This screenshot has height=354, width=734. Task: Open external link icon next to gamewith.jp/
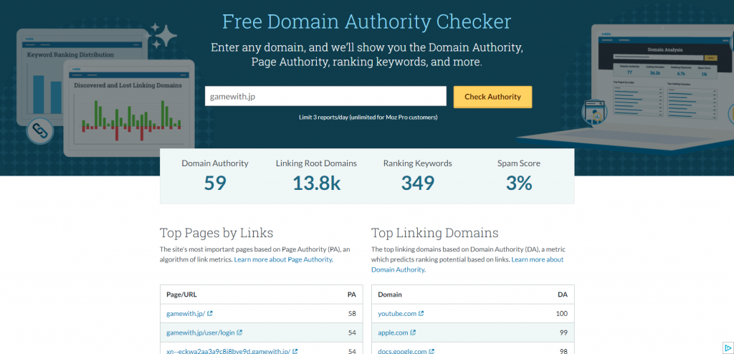pyautogui.click(x=210, y=314)
